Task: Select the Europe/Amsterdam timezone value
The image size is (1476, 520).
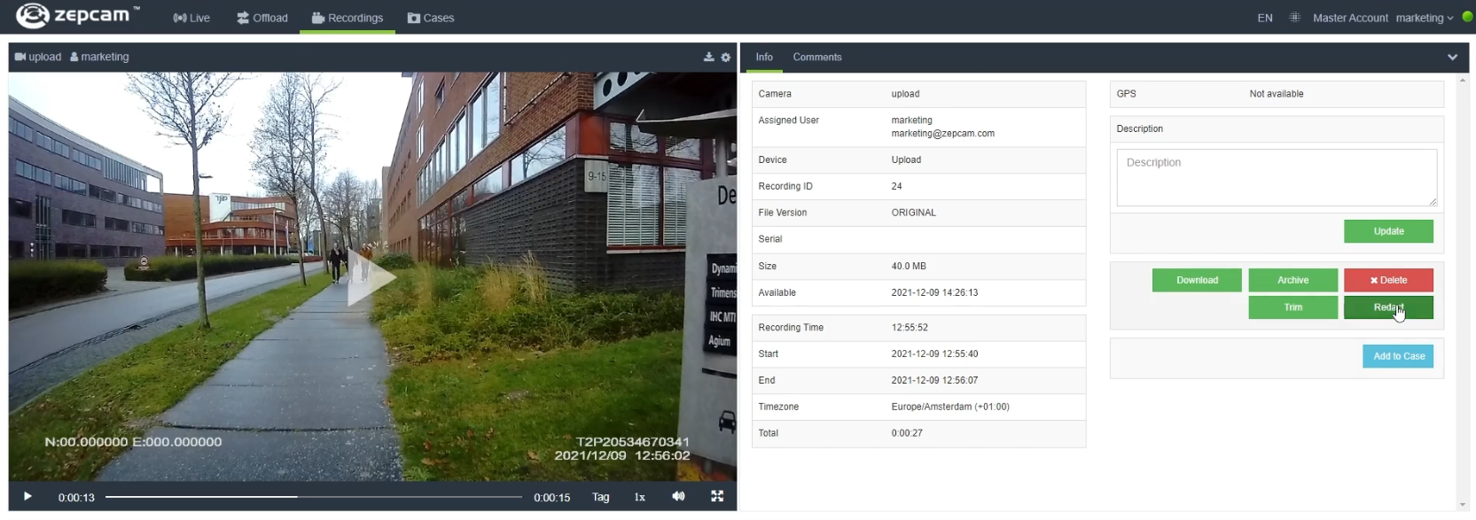Action: [950, 407]
